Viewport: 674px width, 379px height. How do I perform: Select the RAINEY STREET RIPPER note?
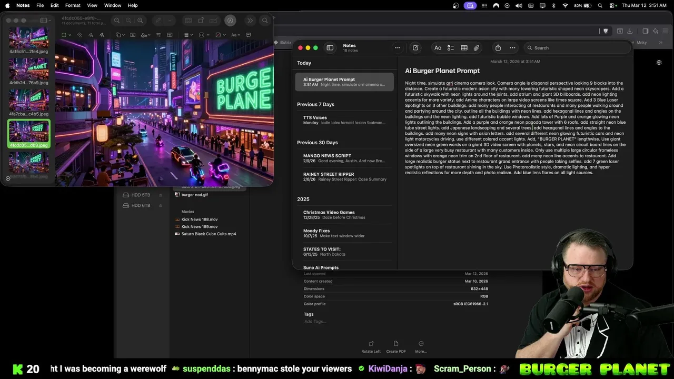(x=344, y=176)
